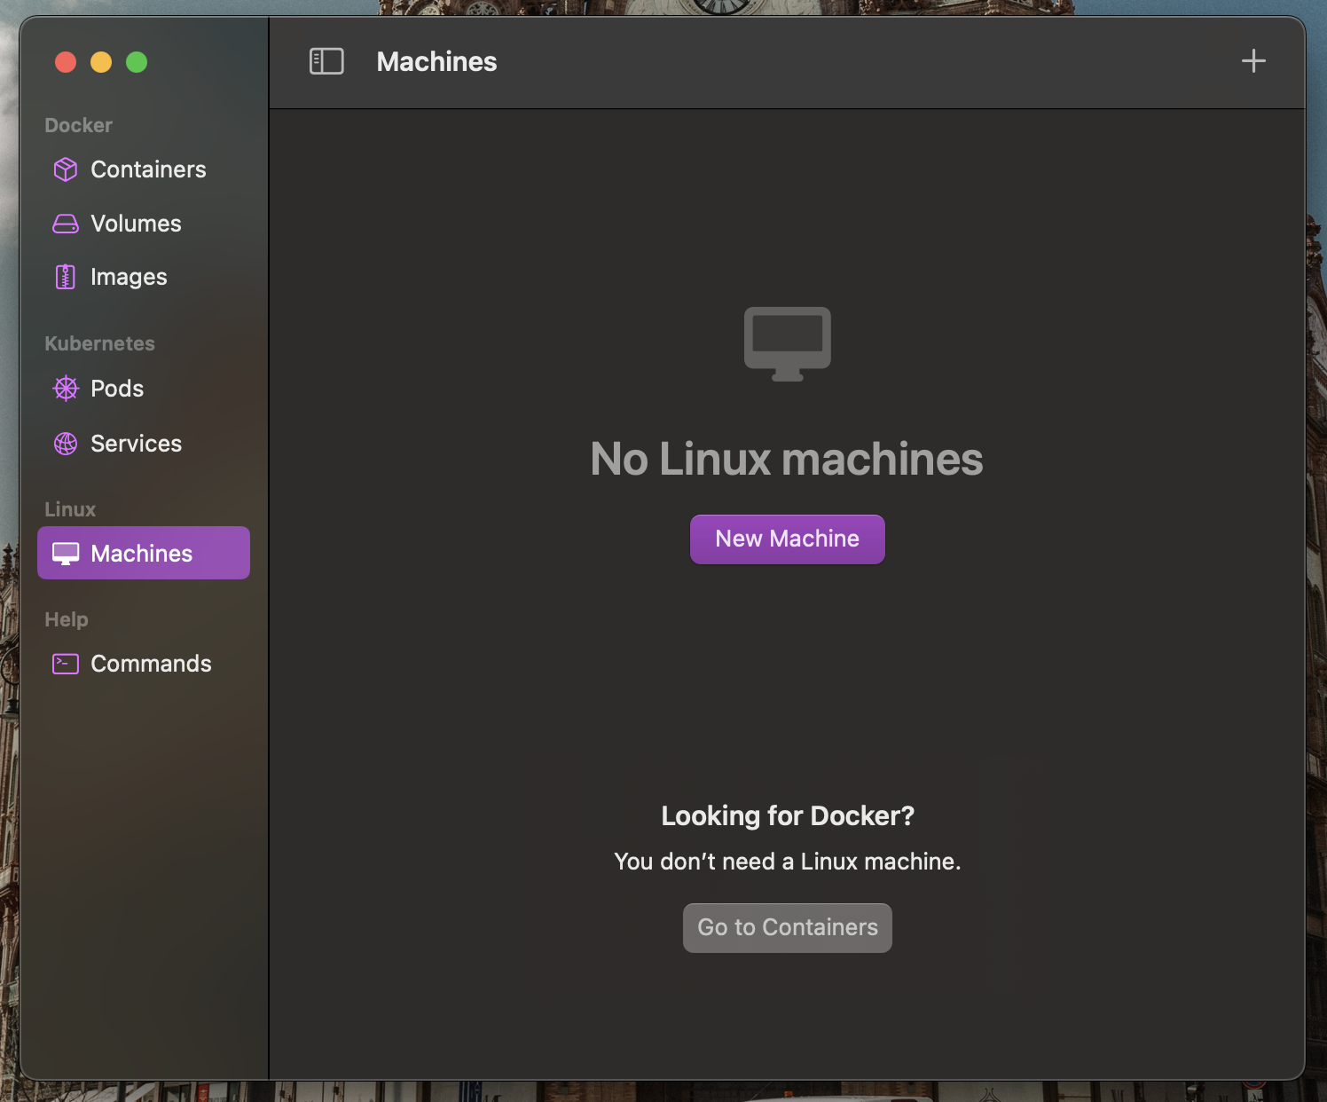Click the green zoom traffic light
The height and width of the screenshot is (1102, 1327).
pos(136,62)
